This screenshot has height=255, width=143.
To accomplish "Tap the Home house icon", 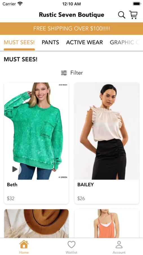I will point(24,244).
